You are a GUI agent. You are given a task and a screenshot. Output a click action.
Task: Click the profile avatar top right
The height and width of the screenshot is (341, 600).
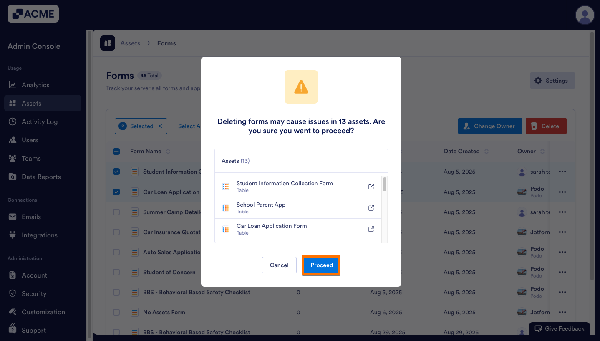tap(585, 15)
